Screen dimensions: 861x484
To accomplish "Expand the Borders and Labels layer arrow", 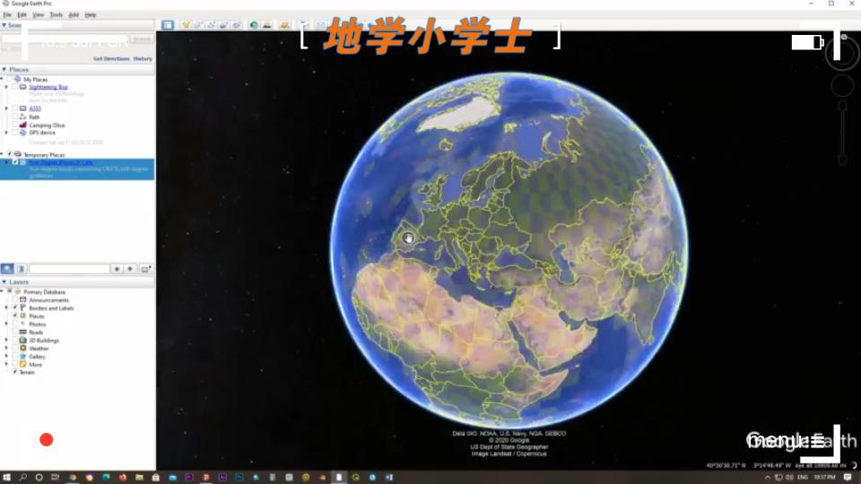I will point(6,307).
